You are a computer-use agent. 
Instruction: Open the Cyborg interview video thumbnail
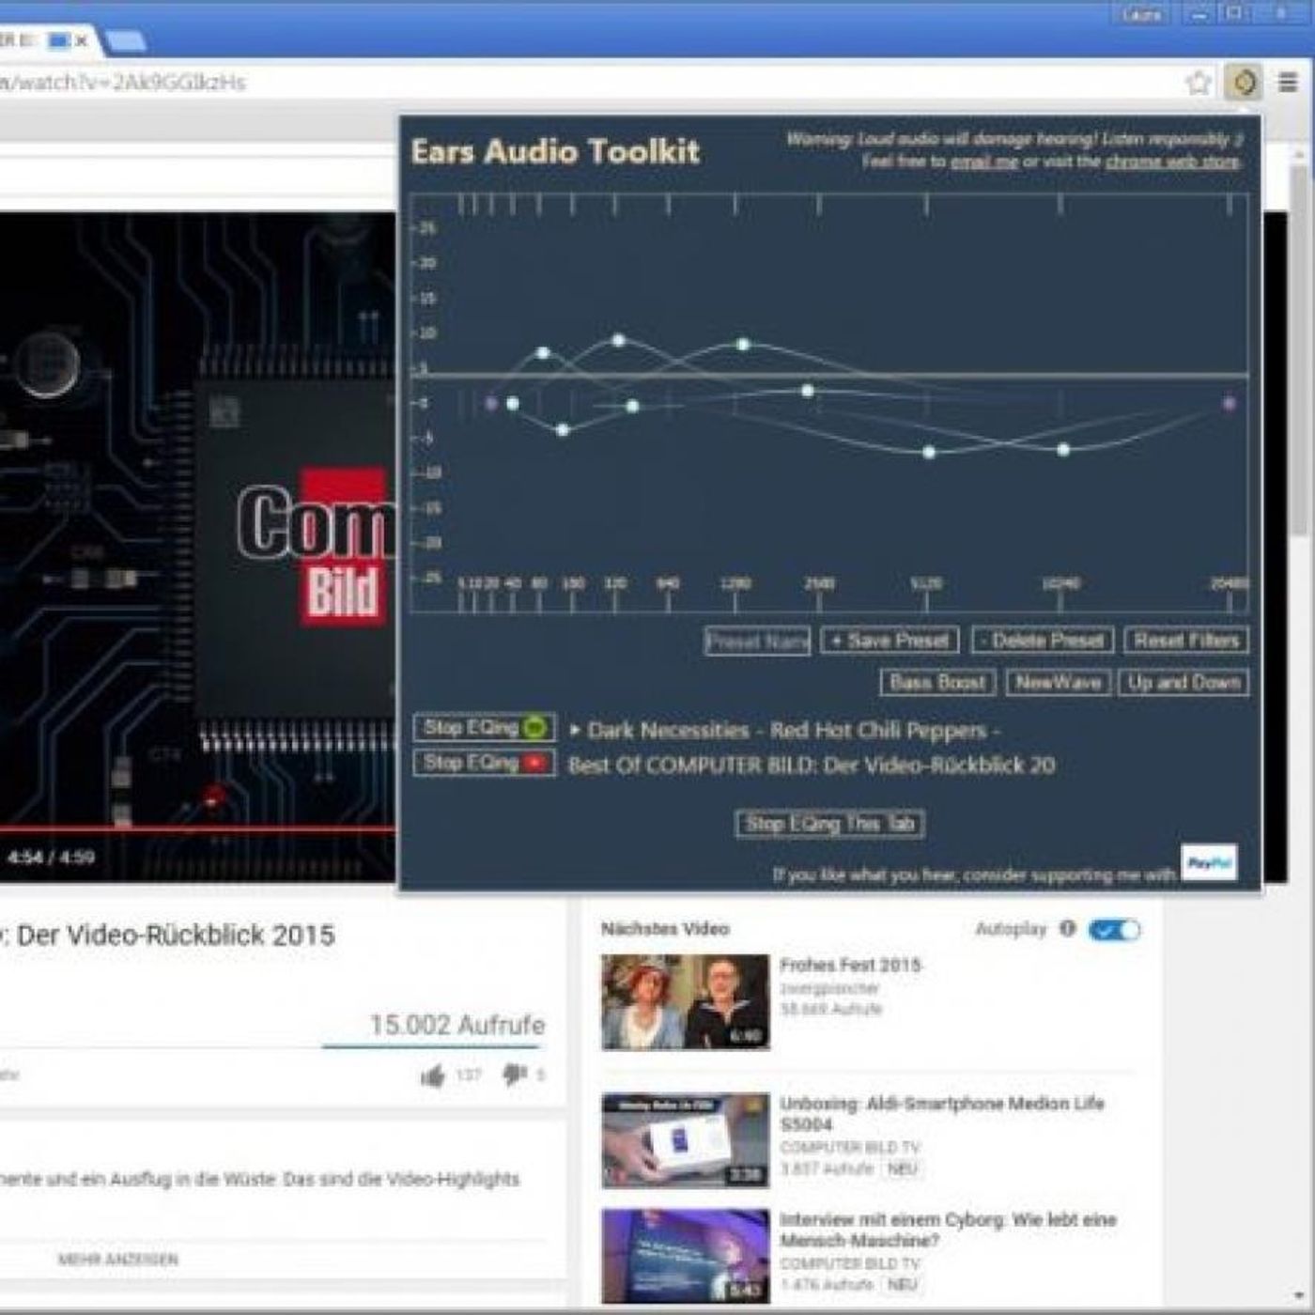tap(685, 1256)
